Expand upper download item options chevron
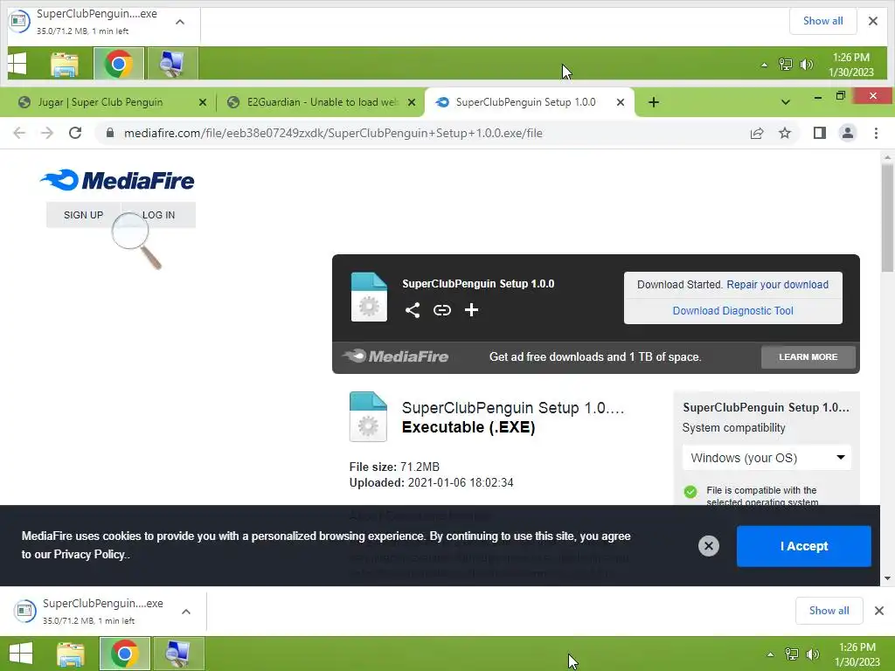This screenshot has height=671, width=895. tap(180, 22)
